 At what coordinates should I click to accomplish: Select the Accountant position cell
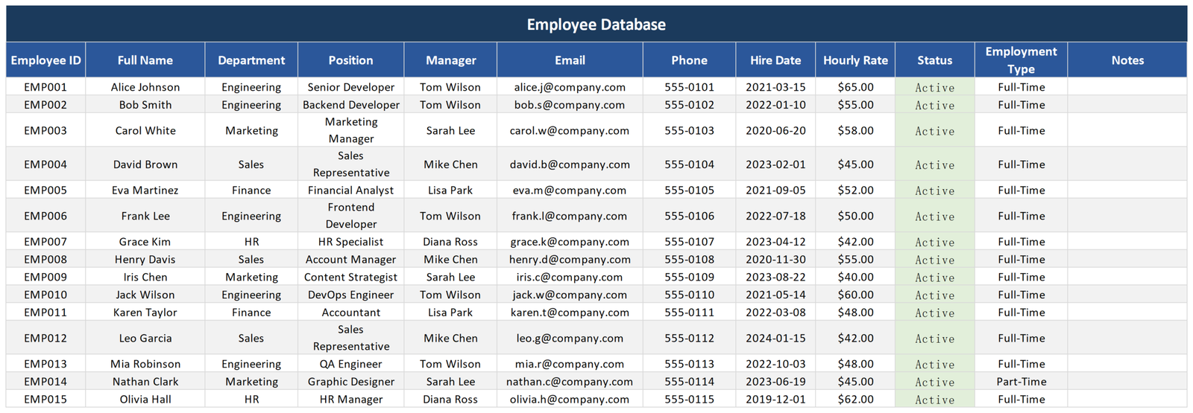(x=351, y=313)
